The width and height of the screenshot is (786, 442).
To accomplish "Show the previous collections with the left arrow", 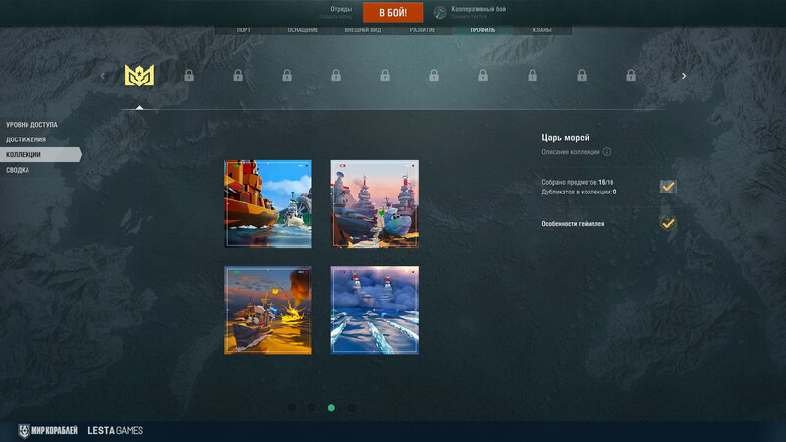I will point(103,76).
